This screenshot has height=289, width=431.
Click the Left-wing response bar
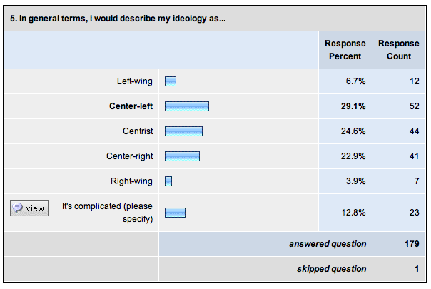171,81
